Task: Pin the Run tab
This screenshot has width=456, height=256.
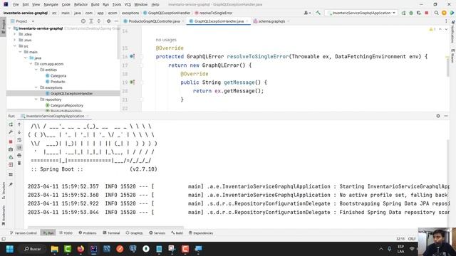Action: coord(11,184)
